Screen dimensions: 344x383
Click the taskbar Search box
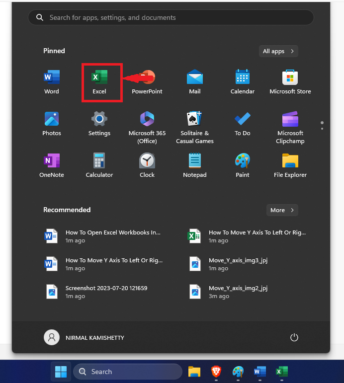[x=128, y=372]
